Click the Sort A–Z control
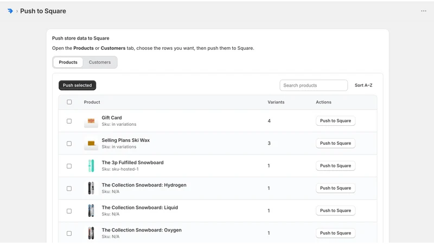434x244 pixels. click(363, 85)
